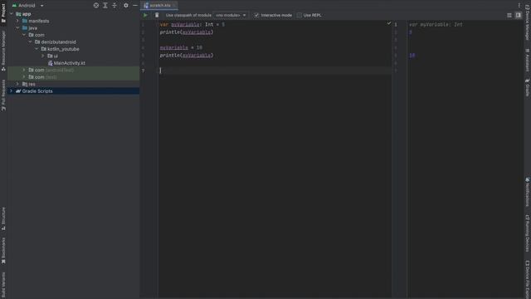Expand the manifests folder
This screenshot has width=531, height=299.
click(17, 21)
